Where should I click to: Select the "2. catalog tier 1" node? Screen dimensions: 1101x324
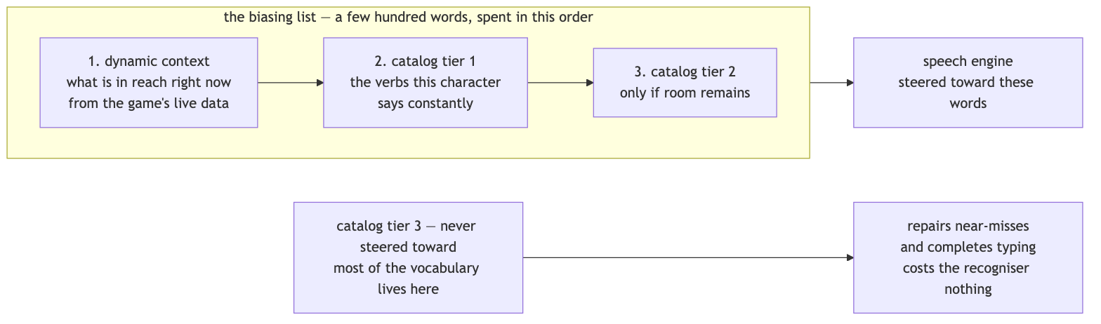point(426,83)
